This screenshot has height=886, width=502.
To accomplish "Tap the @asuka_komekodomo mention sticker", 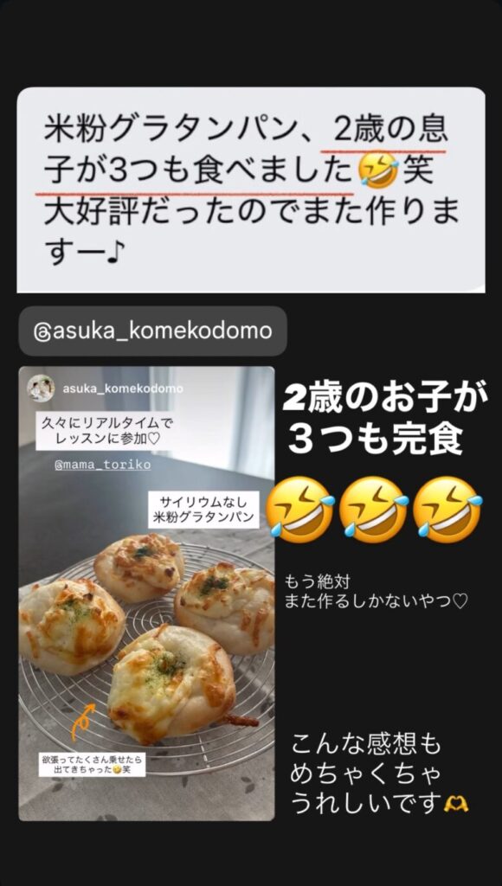I will 152,331.
